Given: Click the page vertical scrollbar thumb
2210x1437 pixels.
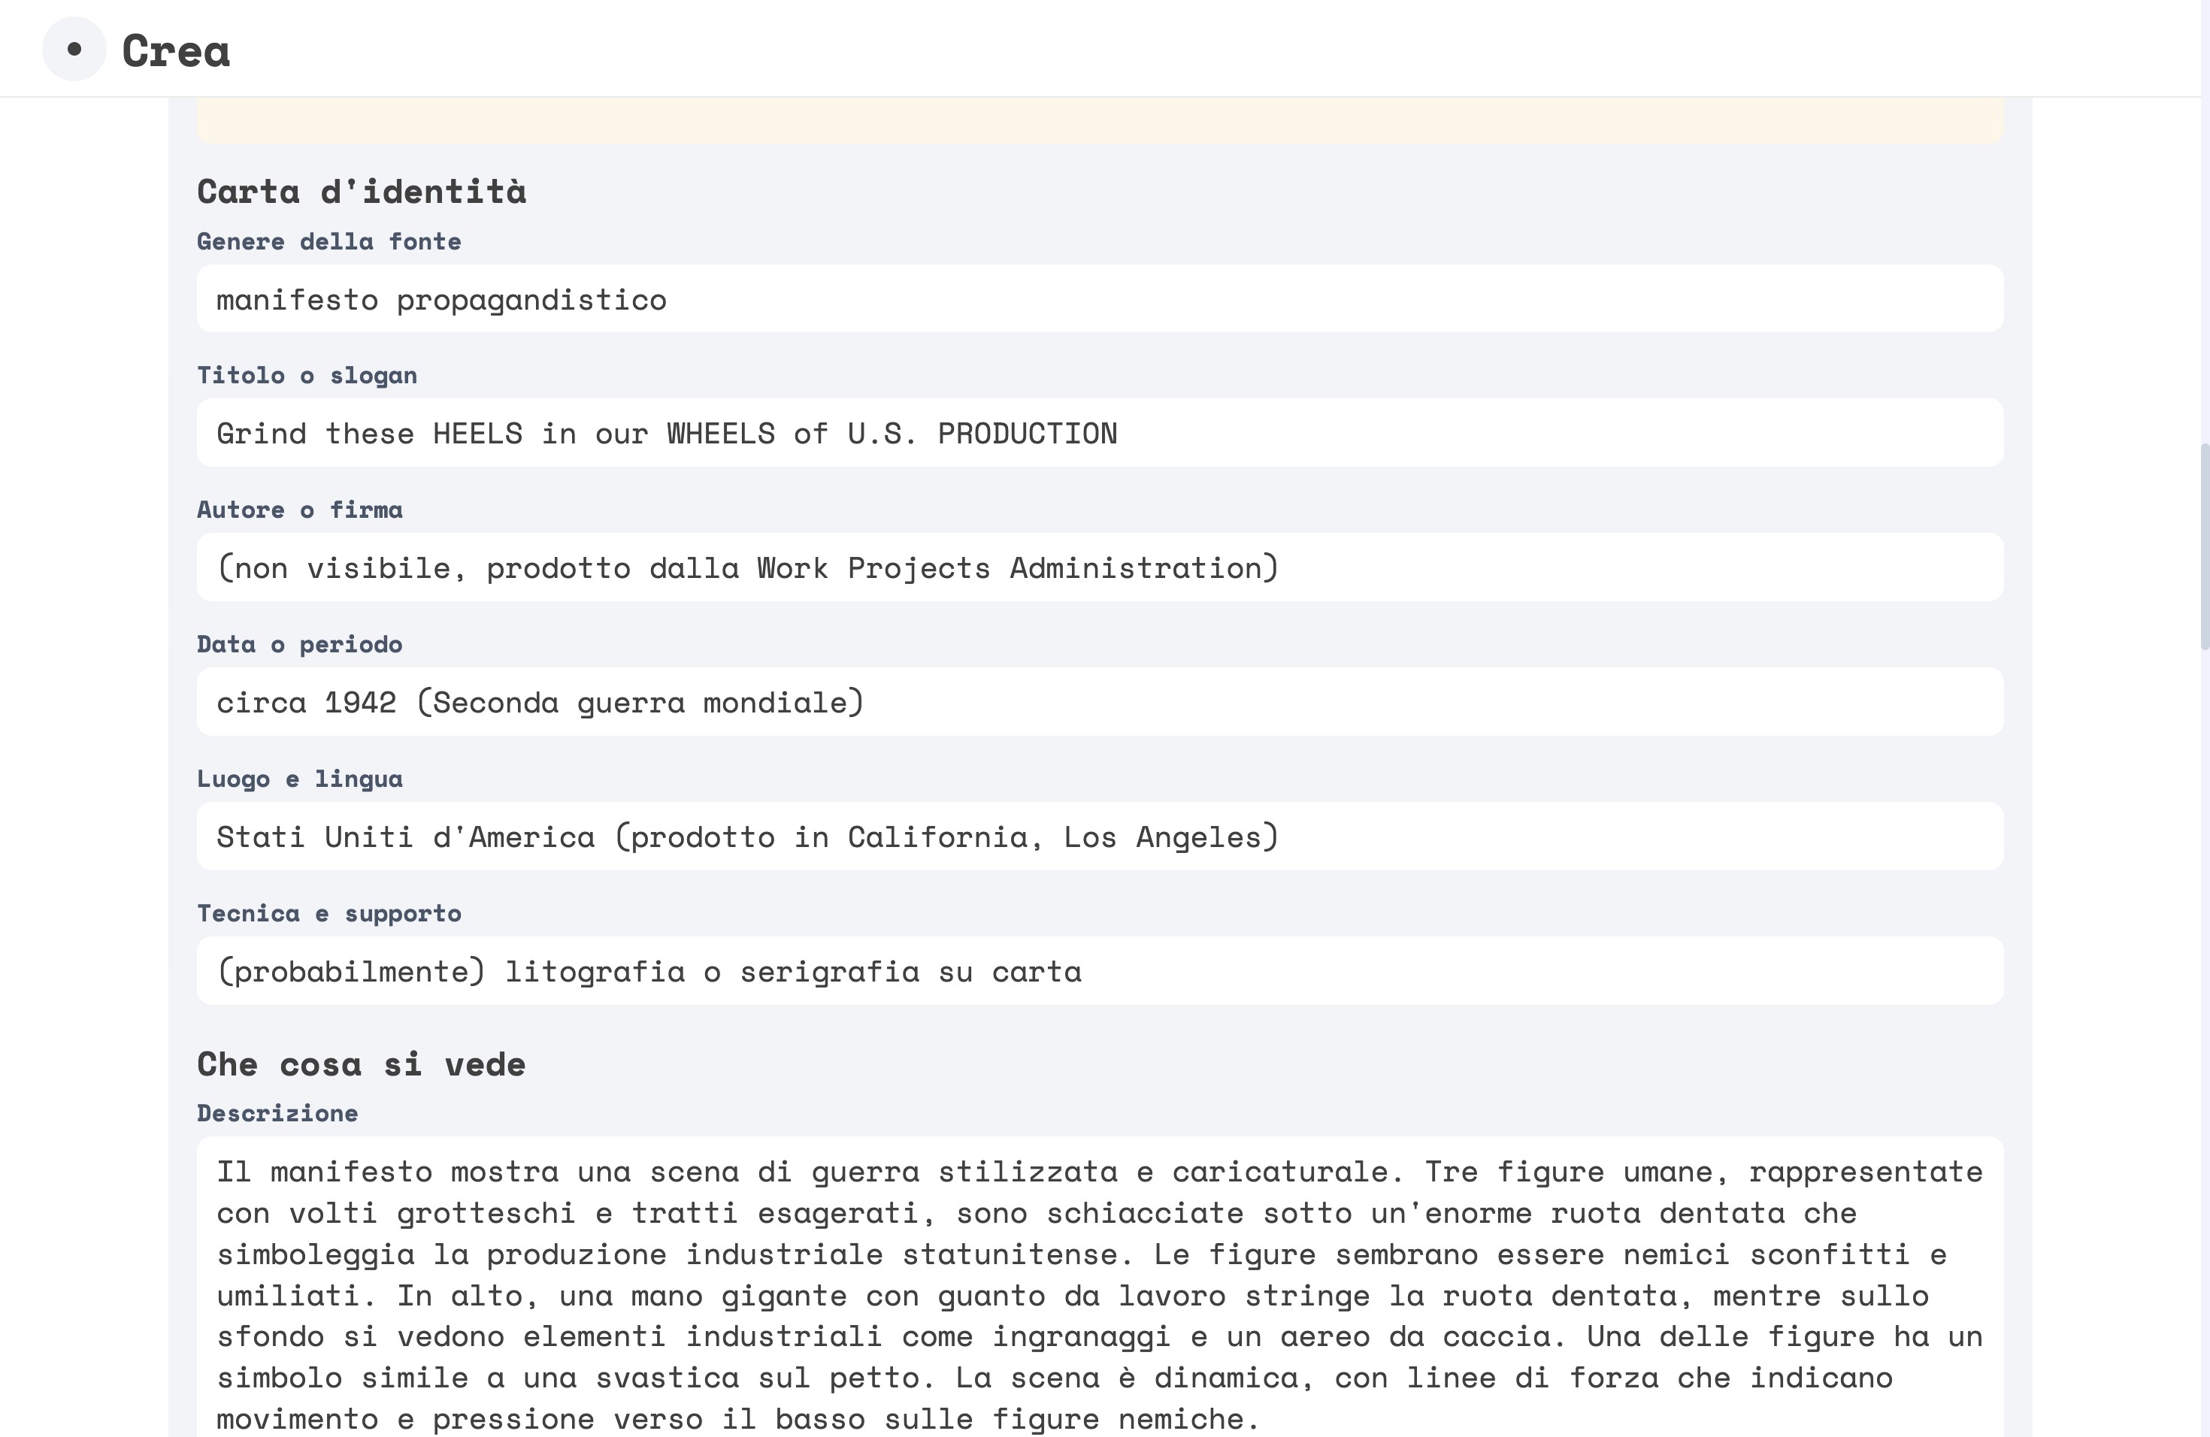Looking at the screenshot, I should coord(2205,548).
